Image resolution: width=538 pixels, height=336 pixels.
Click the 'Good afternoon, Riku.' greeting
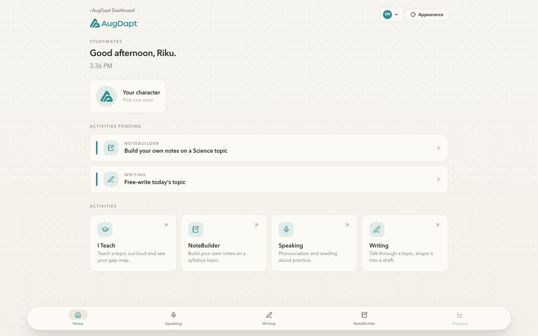pos(133,53)
